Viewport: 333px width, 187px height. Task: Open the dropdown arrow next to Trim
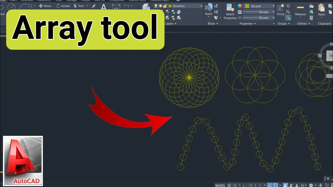[87, 6]
